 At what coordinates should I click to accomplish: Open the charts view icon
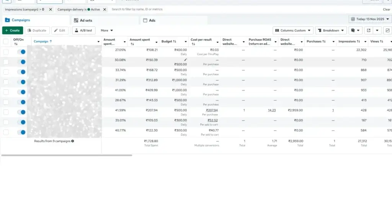pyautogui.click(x=387, y=30)
